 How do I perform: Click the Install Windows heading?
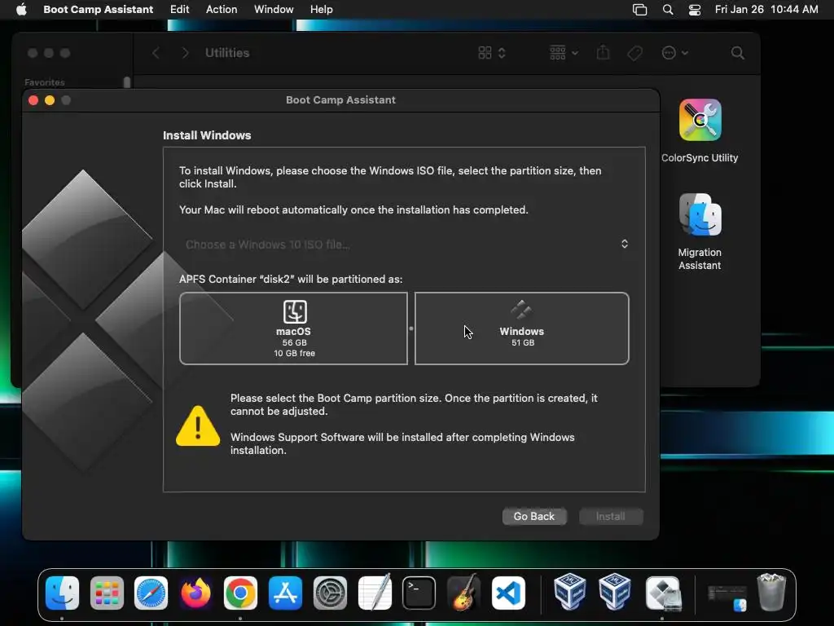pos(207,135)
